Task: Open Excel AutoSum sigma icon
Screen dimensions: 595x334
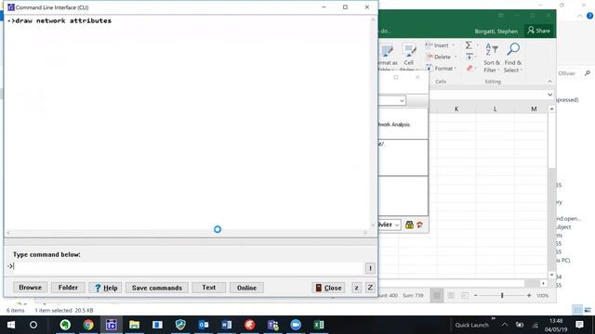Action: (x=469, y=45)
